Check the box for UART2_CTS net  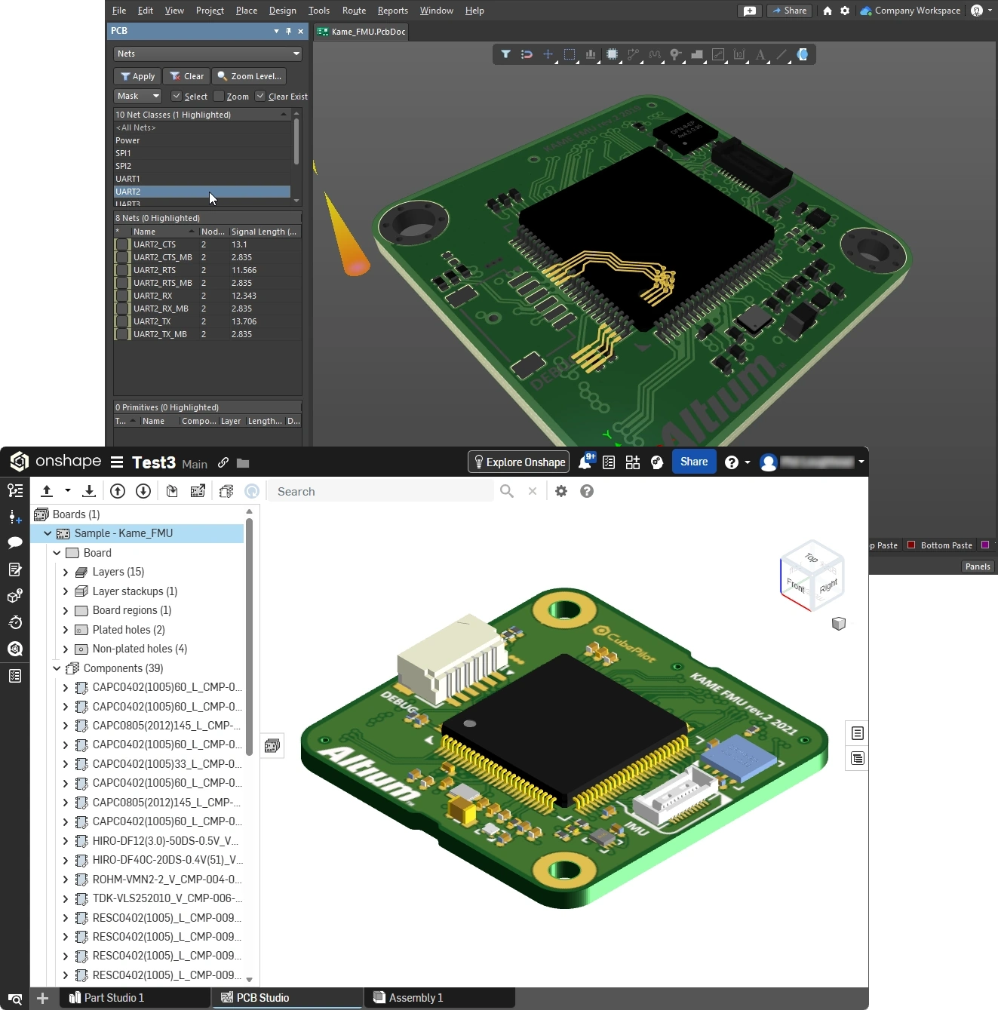[122, 244]
